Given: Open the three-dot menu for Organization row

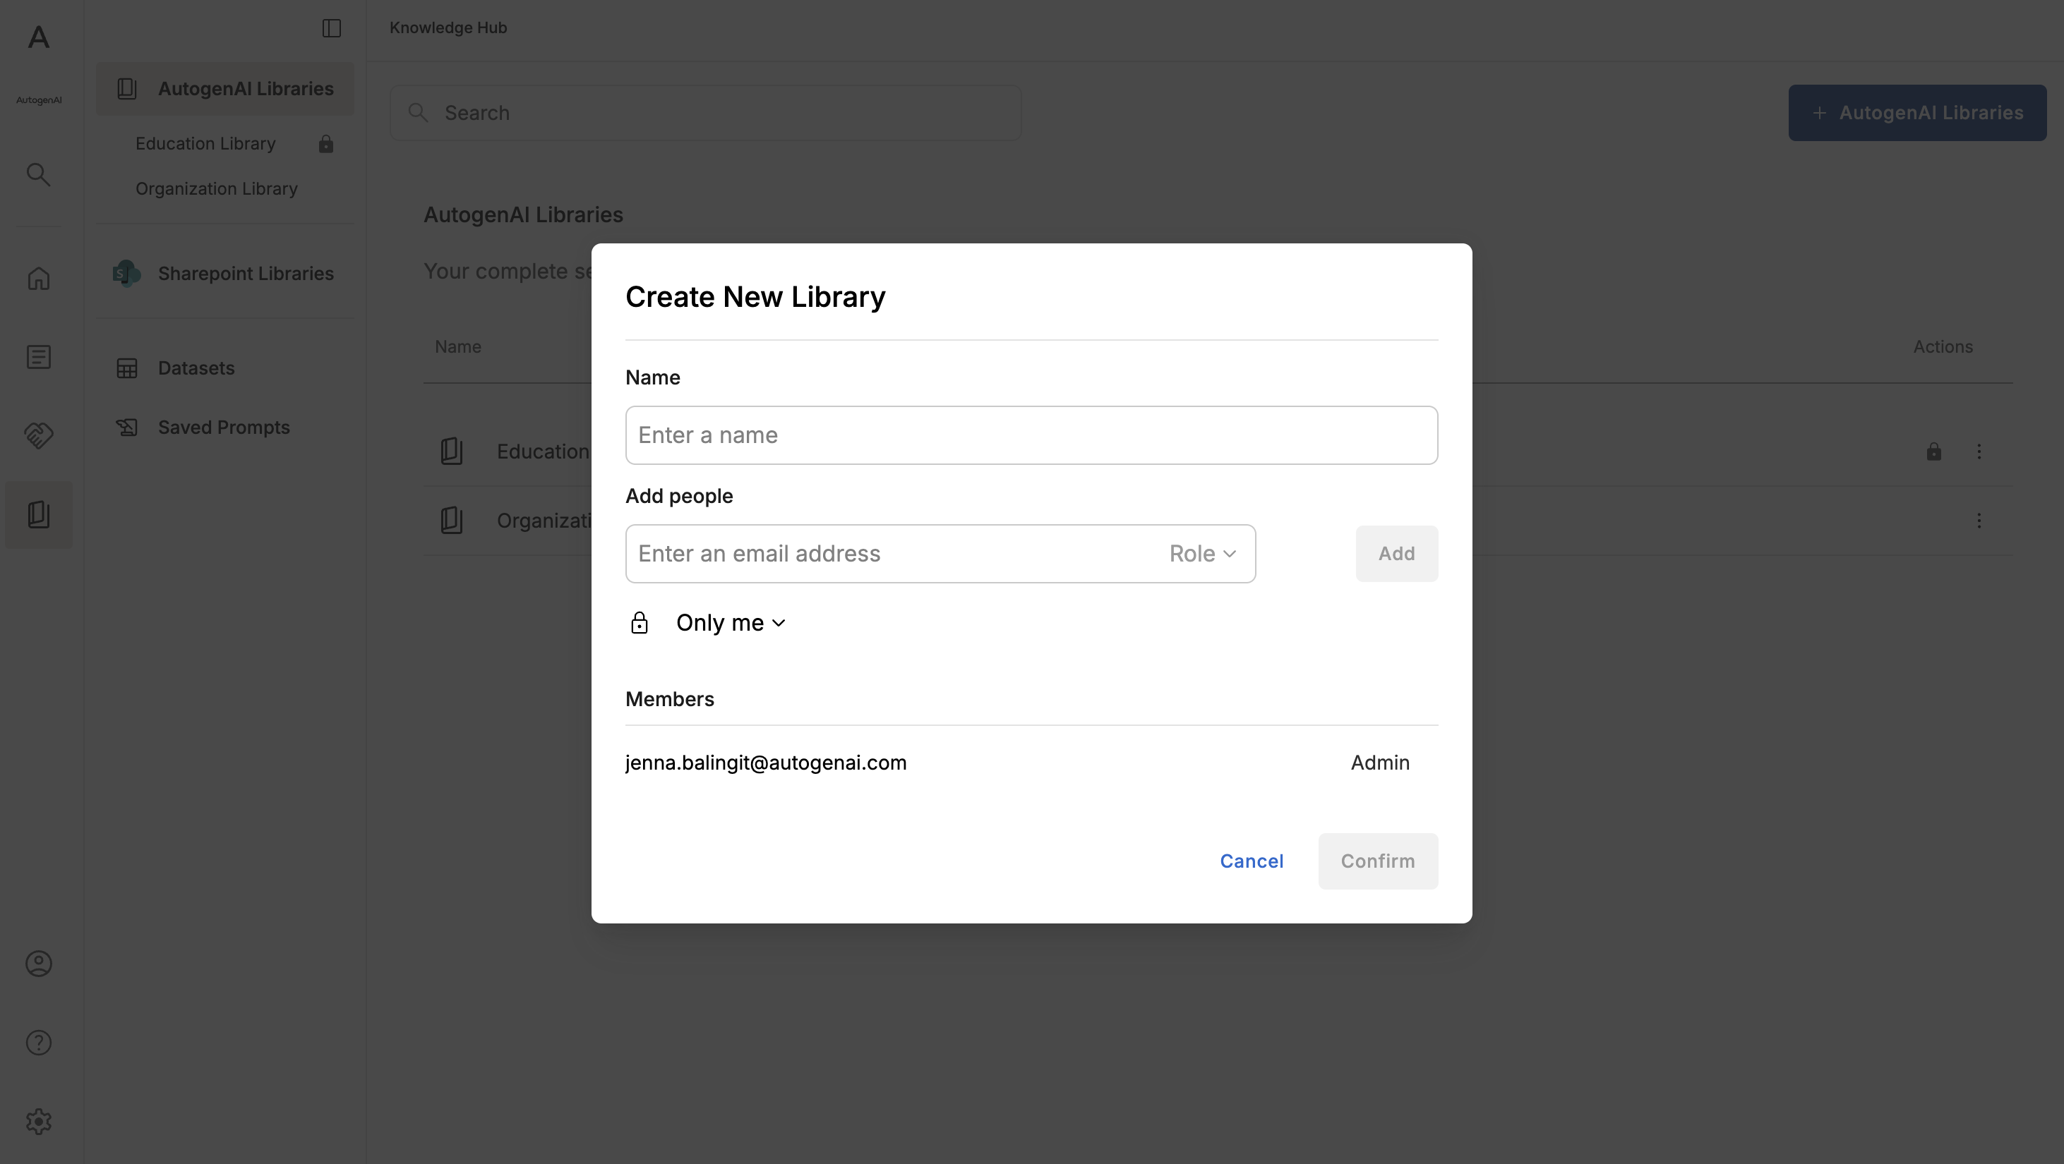Looking at the screenshot, I should coord(1979,521).
